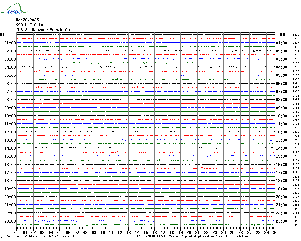Image resolution: width=301 pixels, height=241 pixels.
Task: Select the 11:00 hour label
Action: coord(10,124)
